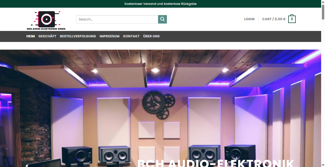
Task: Click the Kostenloser Versand banner text
Action: pyautogui.click(x=160, y=4)
